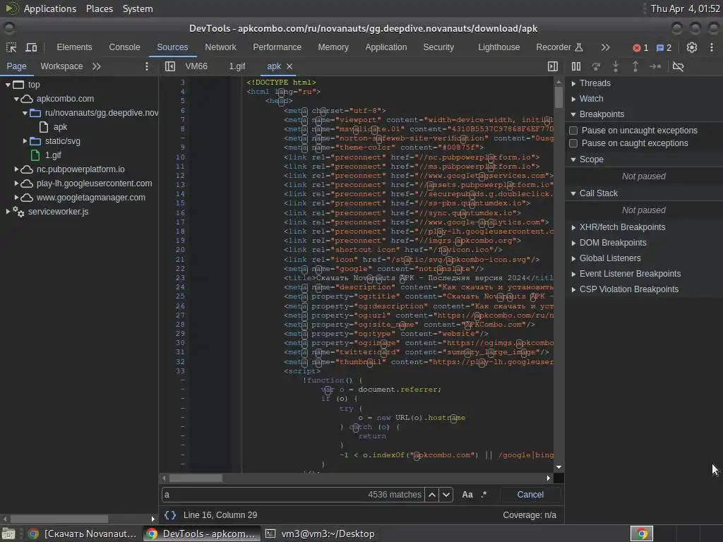
Task: Enable Pause on caught exceptions
Action: point(573,143)
